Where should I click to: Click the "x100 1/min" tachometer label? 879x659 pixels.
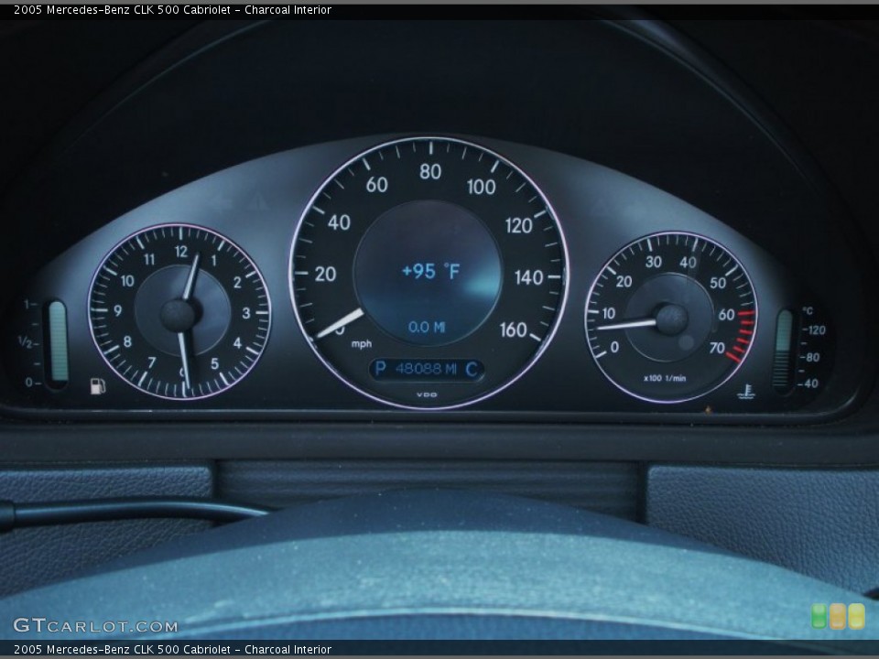665,378
